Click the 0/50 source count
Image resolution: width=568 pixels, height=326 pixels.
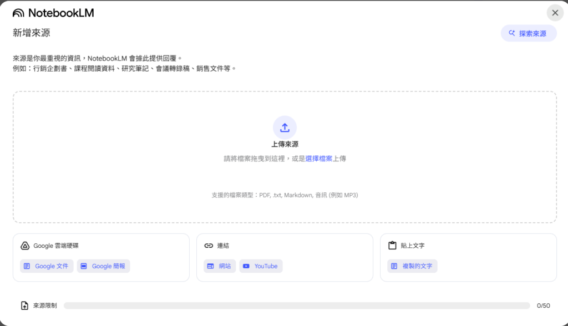(544, 305)
